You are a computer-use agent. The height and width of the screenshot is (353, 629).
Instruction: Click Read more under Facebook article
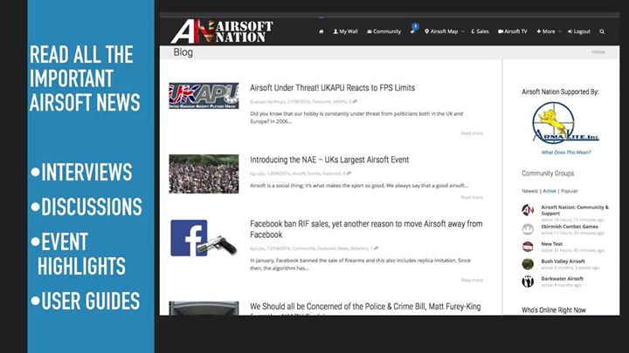coord(472,280)
